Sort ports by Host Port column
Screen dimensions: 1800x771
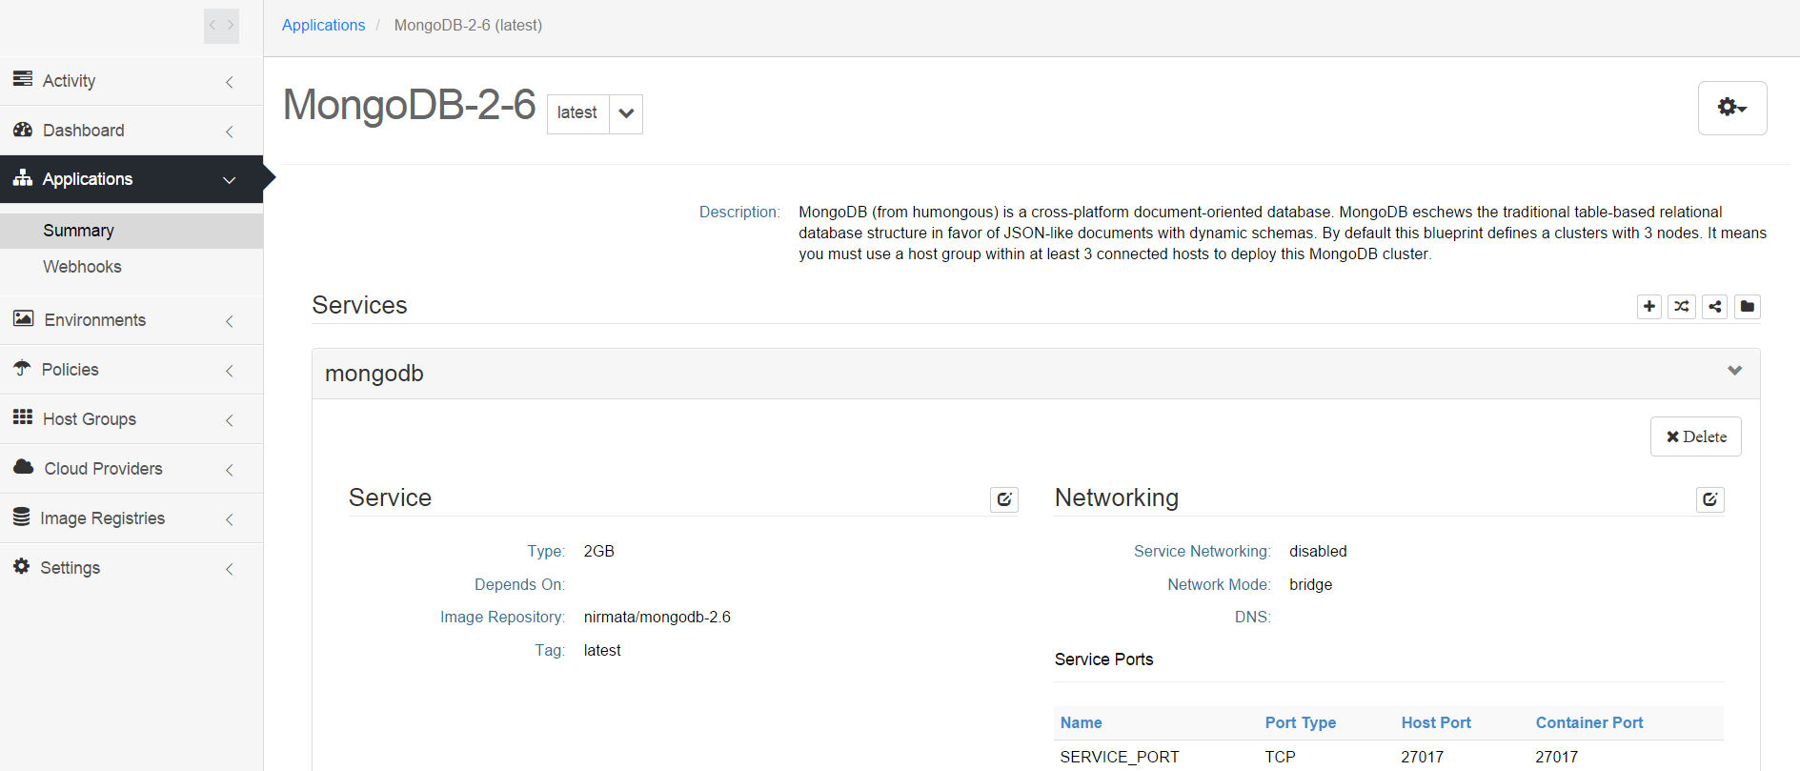pos(1436,722)
